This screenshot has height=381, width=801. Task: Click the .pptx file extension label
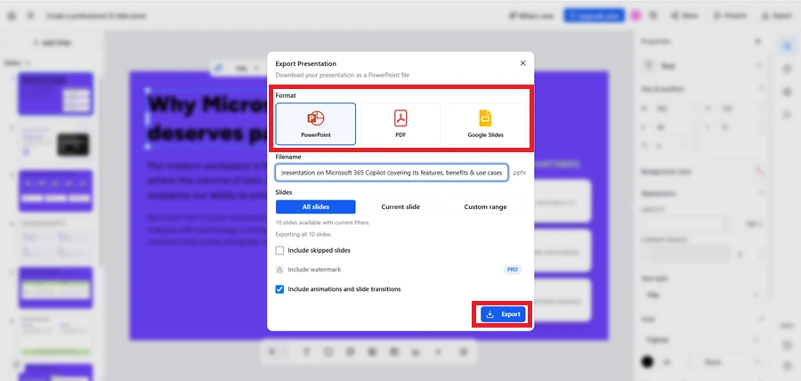519,173
